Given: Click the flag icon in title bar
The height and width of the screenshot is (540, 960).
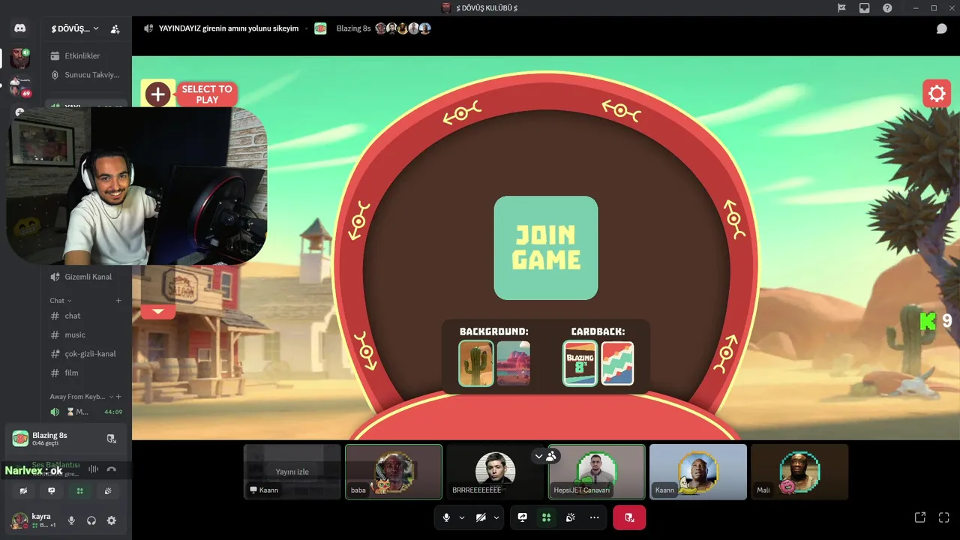Looking at the screenshot, I should coord(841,7).
